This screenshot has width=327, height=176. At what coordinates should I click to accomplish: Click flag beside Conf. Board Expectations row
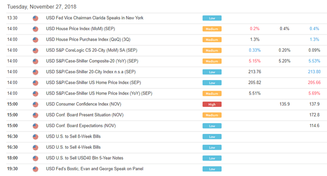(x=36, y=126)
